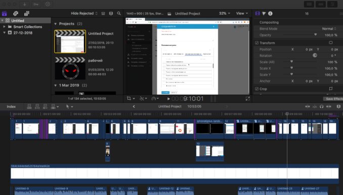
Task: Go back in timeline history arrow
Action: pyautogui.click(x=134, y=106)
